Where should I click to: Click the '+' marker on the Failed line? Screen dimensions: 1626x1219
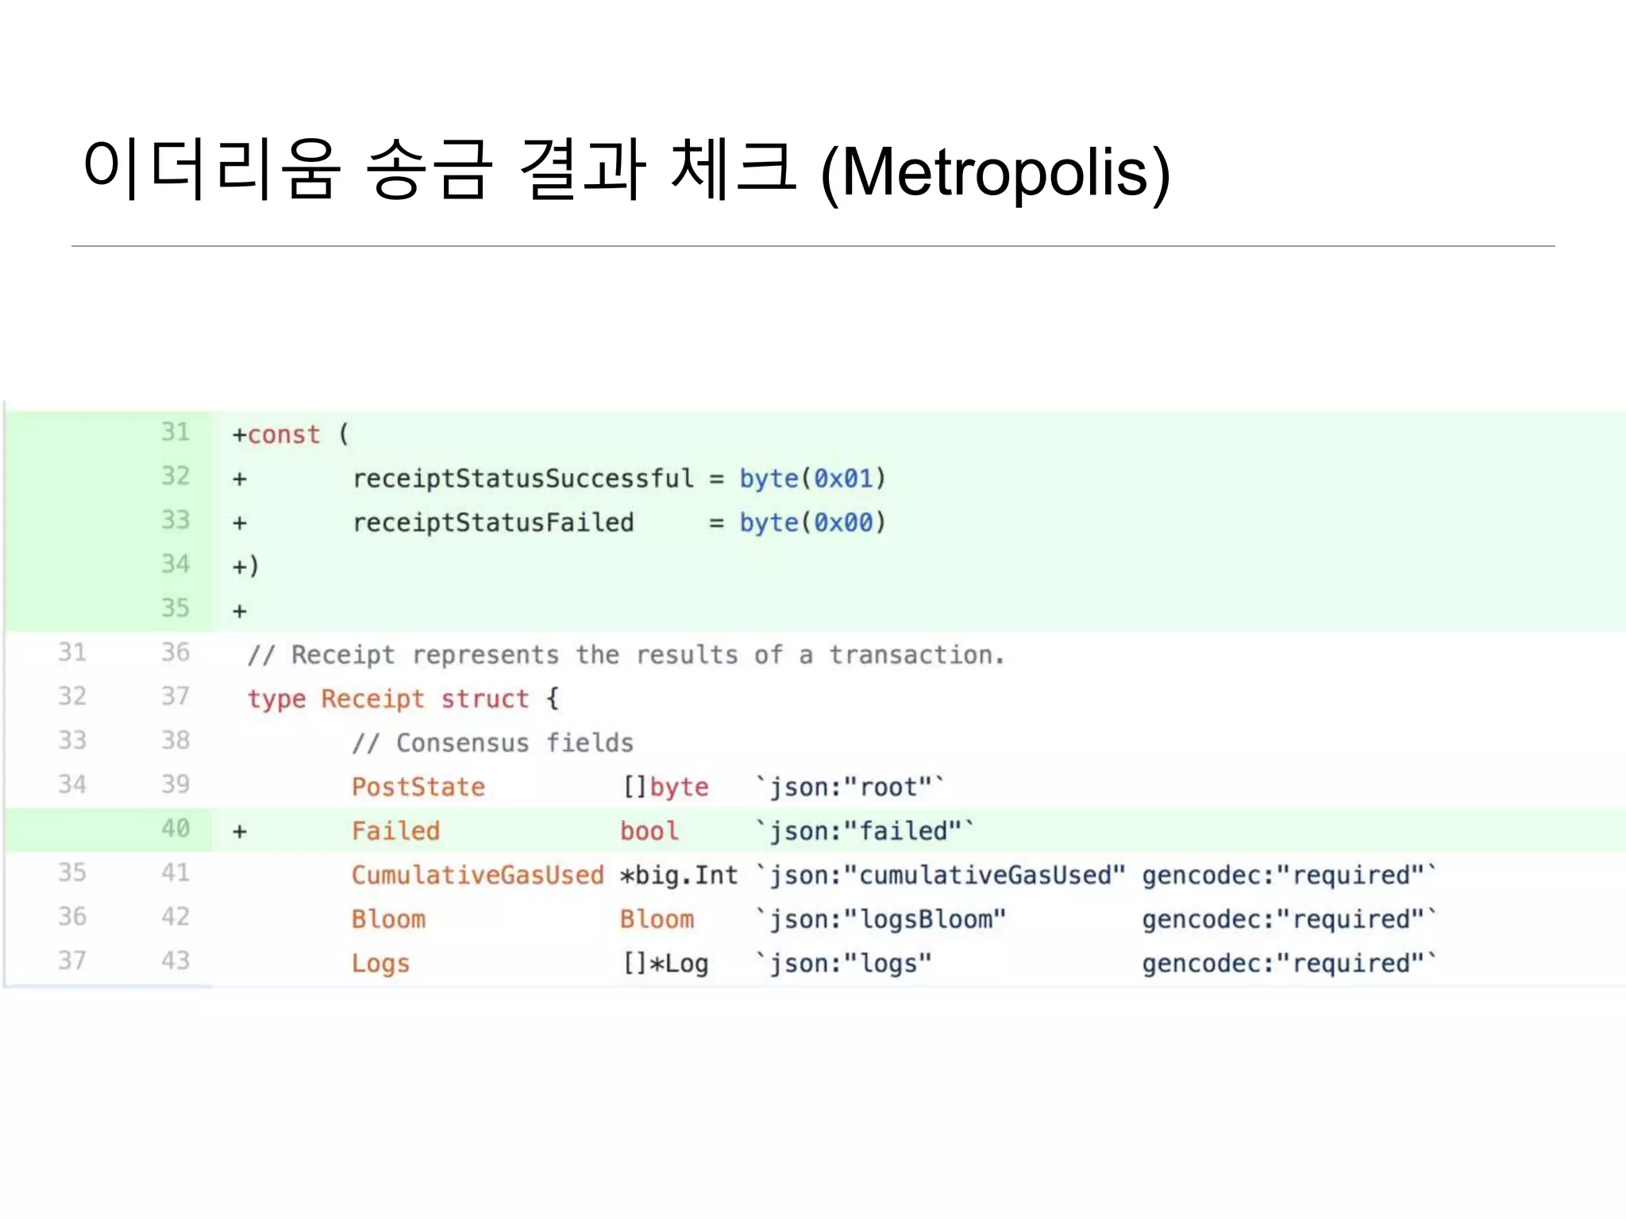240,832
